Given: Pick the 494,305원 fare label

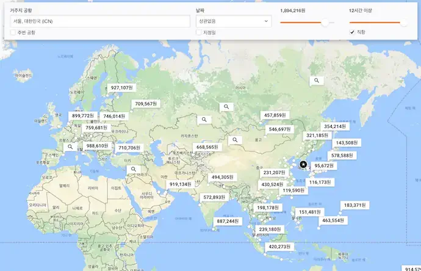Looking at the screenshot, I should tap(222, 177).
